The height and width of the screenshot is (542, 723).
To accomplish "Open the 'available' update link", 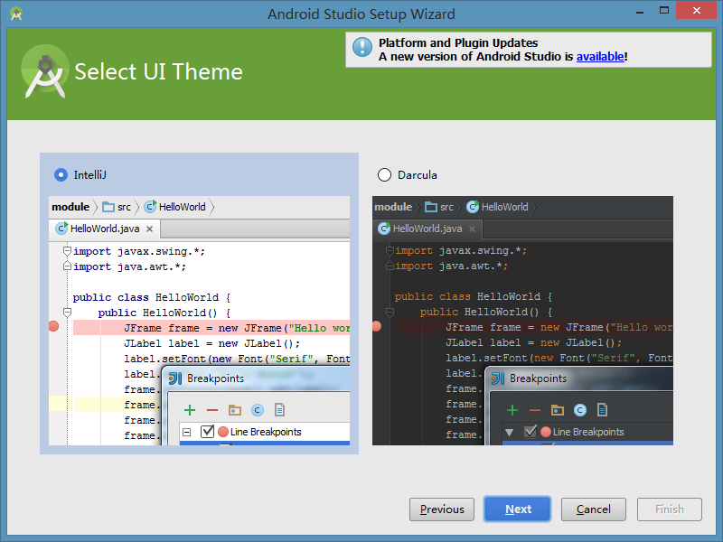I will point(600,57).
